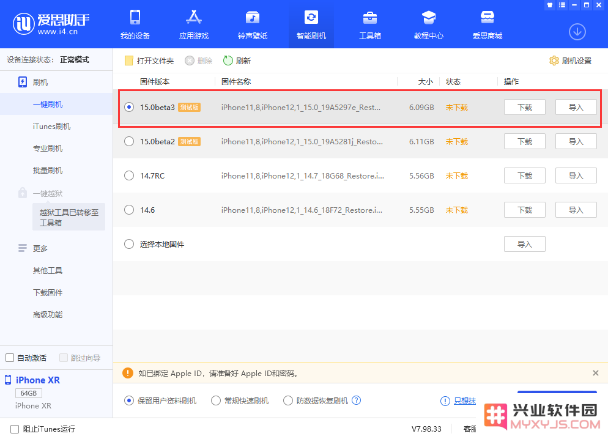Download the 14.7RC firmware
This screenshot has width=608, height=439.
pos(525,175)
